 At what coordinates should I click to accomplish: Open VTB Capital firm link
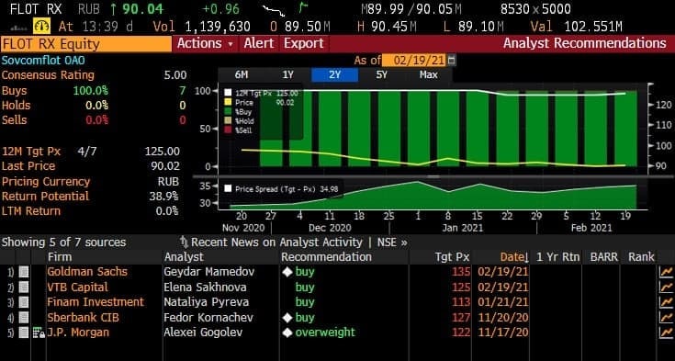(77, 287)
